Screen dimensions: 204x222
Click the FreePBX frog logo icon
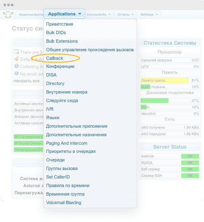pyautogui.click(x=8, y=14)
